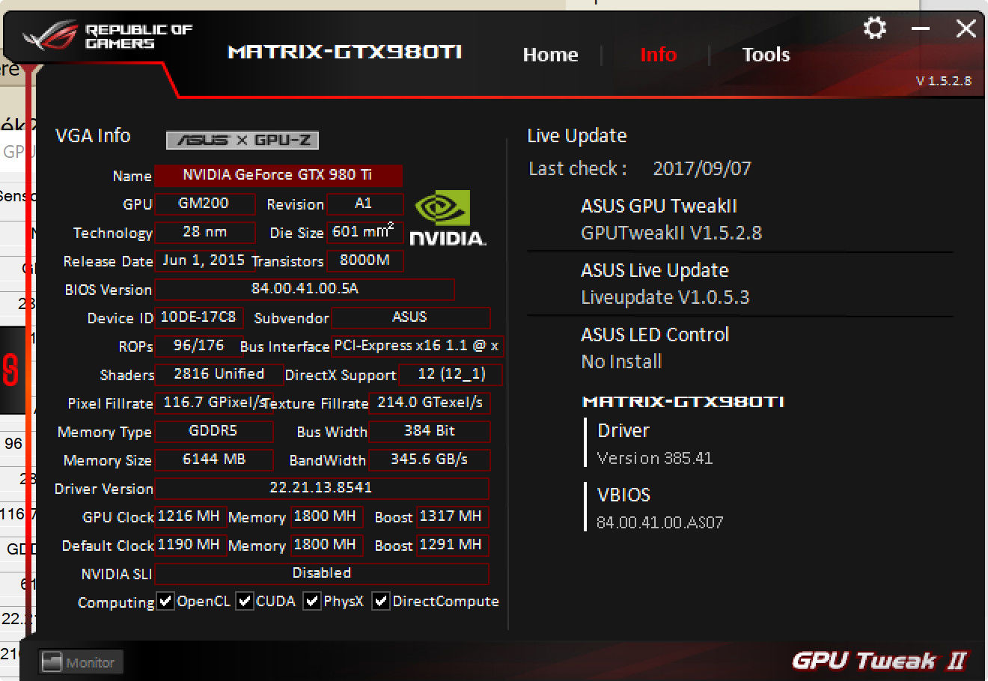Screen dimensions: 988x681
Task: Click the Name field NVIDIA GeForce GTX 980 Ti
Action: 278,175
